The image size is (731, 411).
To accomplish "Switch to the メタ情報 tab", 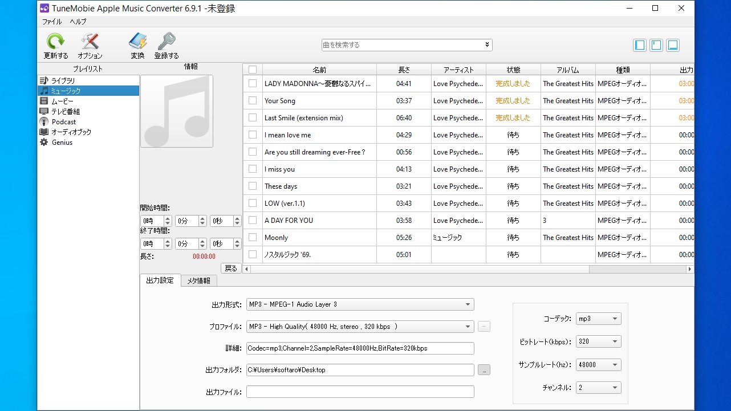I will coord(198,280).
